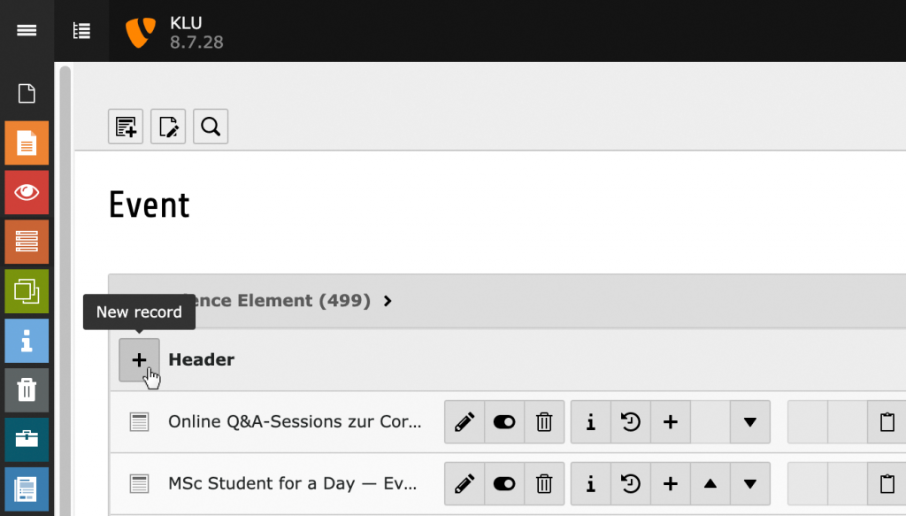This screenshot has width=906, height=516.
Task: Expand the Content Element (499) table chevron
Action: pyautogui.click(x=388, y=301)
